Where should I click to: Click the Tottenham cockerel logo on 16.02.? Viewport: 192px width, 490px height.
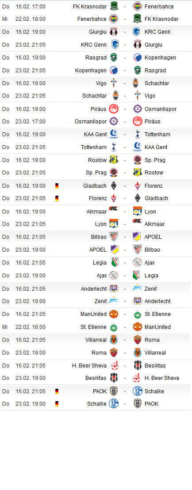click(138, 134)
